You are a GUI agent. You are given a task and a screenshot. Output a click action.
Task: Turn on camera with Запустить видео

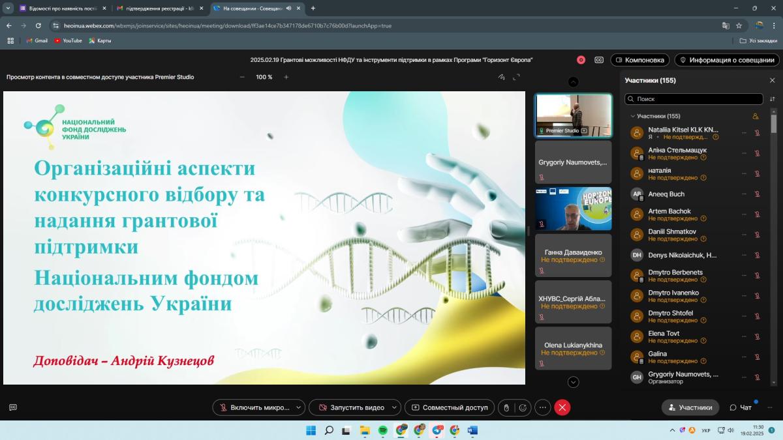coord(350,407)
